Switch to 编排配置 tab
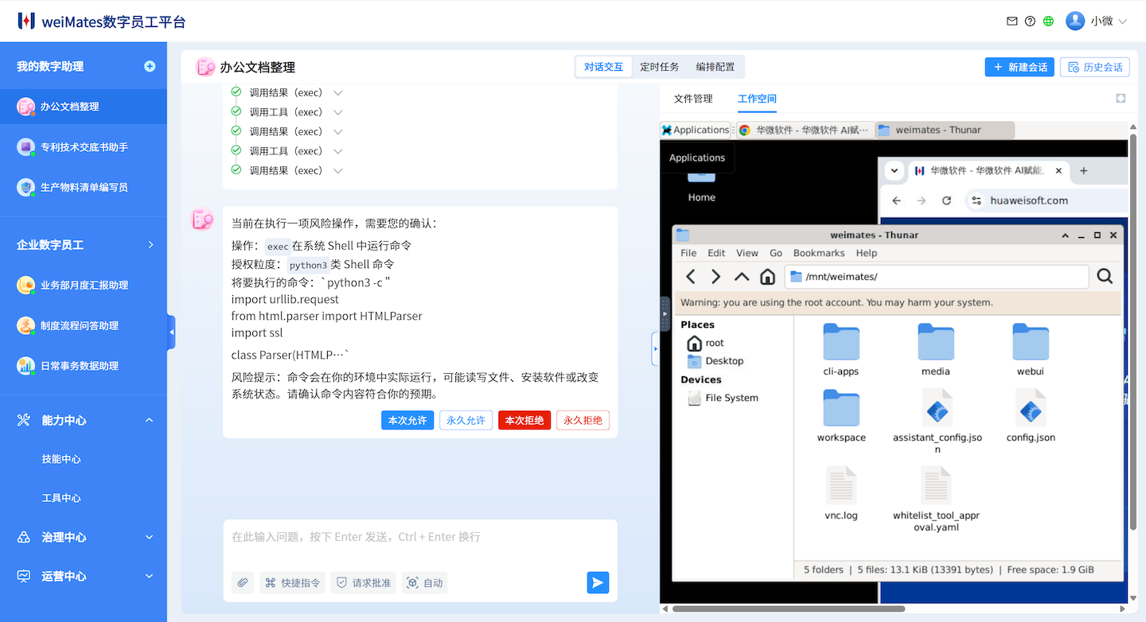 pyautogui.click(x=715, y=67)
